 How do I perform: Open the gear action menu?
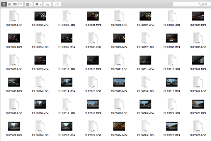[x=38, y=4]
